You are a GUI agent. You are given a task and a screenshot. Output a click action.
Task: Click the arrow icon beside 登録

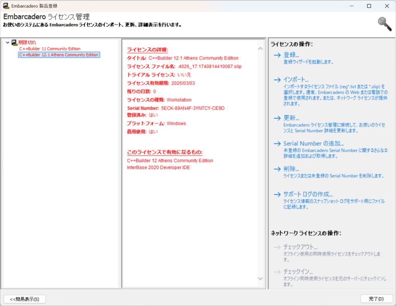[x=277, y=55]
